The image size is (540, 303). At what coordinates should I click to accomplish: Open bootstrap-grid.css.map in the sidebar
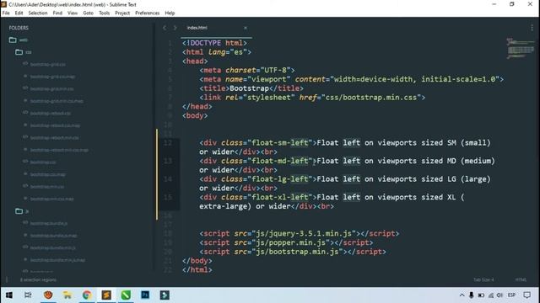(x=52, y=77)
